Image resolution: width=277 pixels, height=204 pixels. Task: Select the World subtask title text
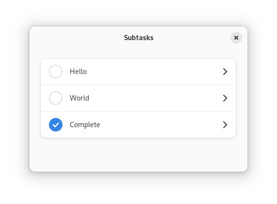pos(79,98)
